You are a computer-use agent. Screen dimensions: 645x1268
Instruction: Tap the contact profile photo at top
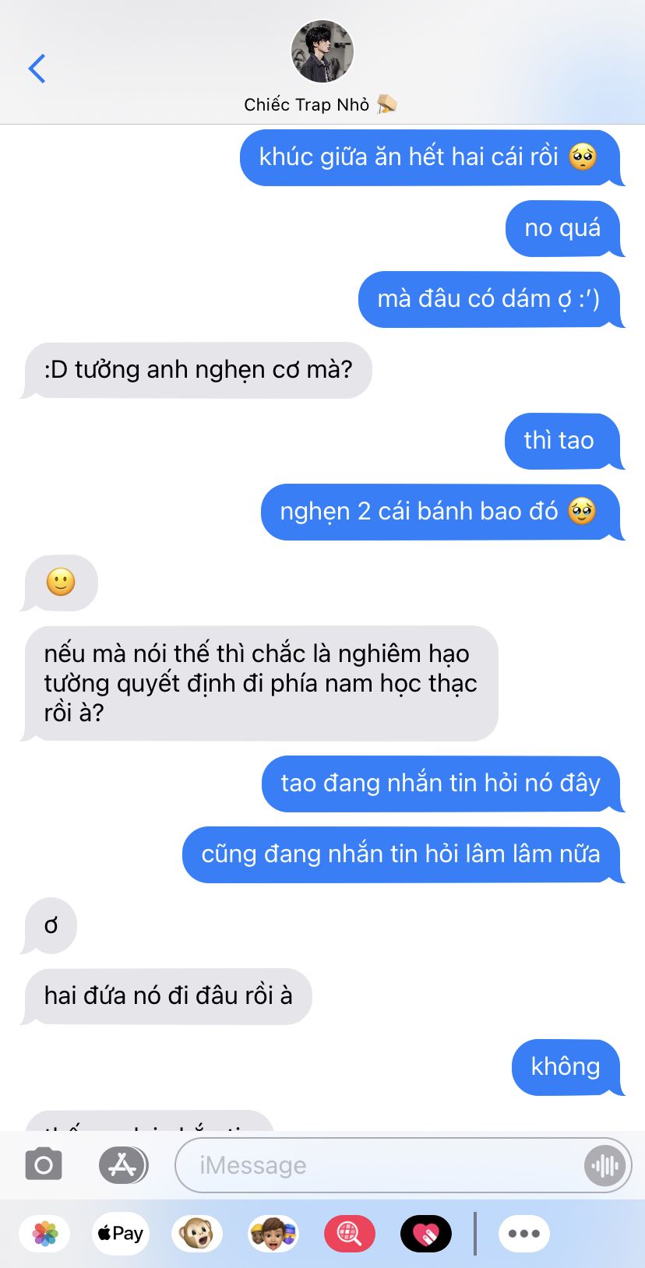[322, 51]
